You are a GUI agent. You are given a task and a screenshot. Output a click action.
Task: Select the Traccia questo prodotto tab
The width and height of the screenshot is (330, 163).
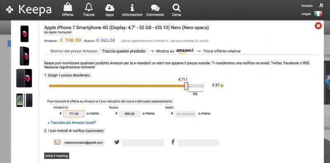click(124, 51)
